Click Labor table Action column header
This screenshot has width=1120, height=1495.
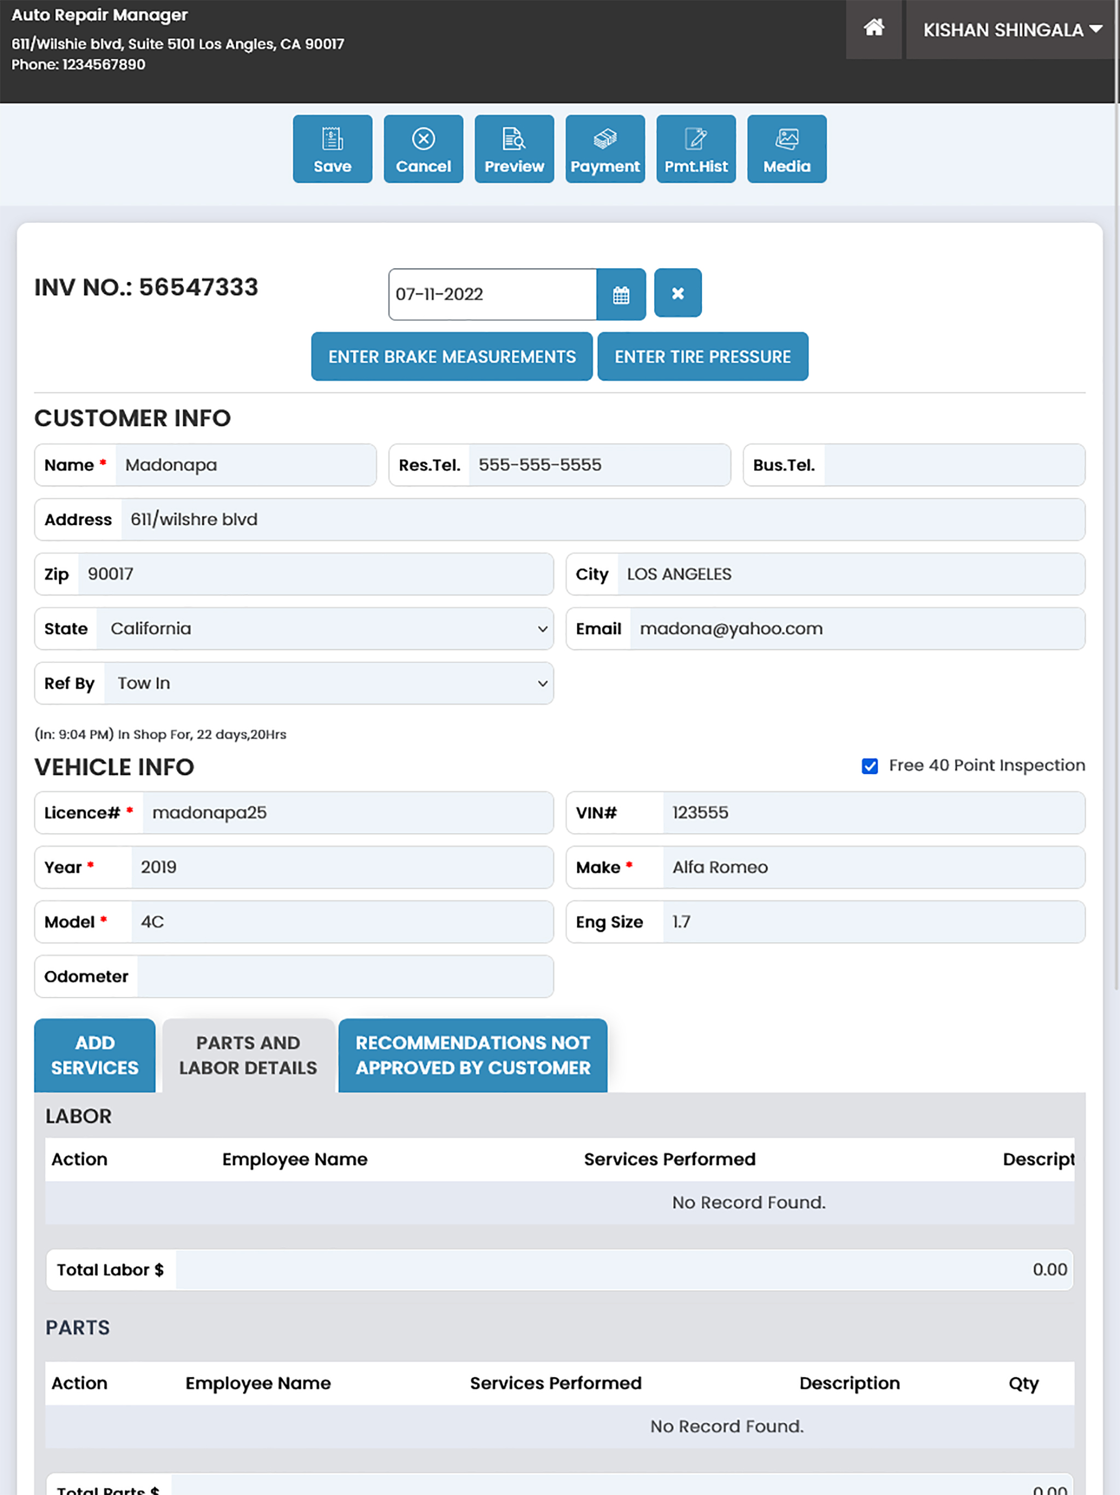79,1160
